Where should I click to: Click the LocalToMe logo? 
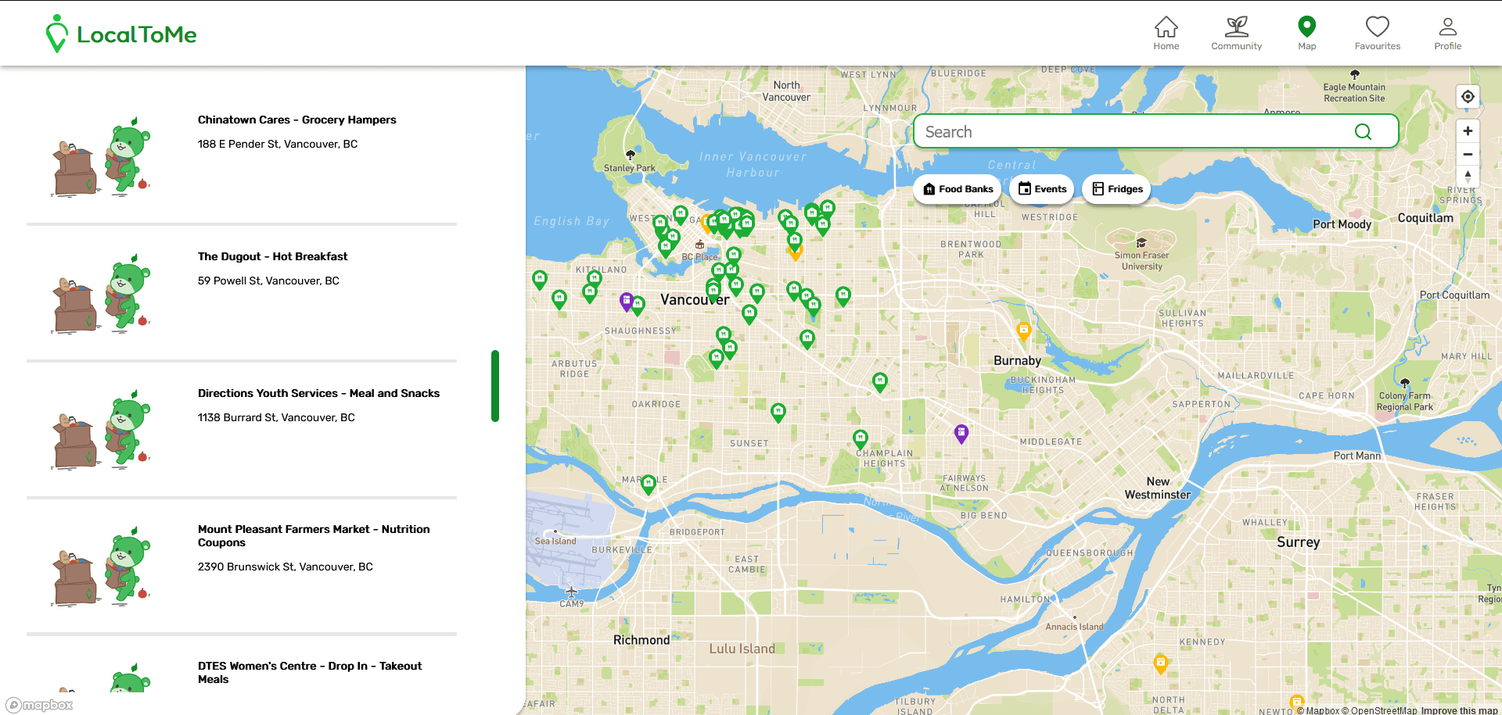121,34
